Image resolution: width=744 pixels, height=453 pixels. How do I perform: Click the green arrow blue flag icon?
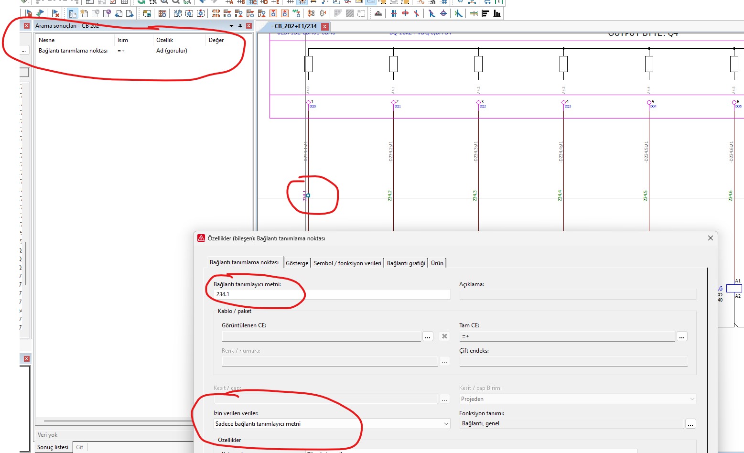[x=40, y=13]
